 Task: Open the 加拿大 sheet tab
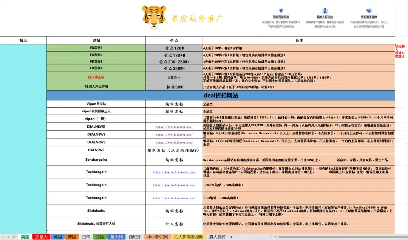click(41, 237)
